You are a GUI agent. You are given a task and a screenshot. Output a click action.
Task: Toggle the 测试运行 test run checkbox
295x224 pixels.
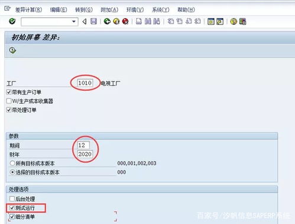(12, 207)
